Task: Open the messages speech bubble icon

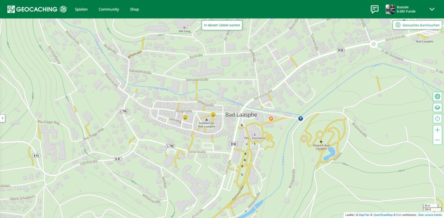Action: 374,9
